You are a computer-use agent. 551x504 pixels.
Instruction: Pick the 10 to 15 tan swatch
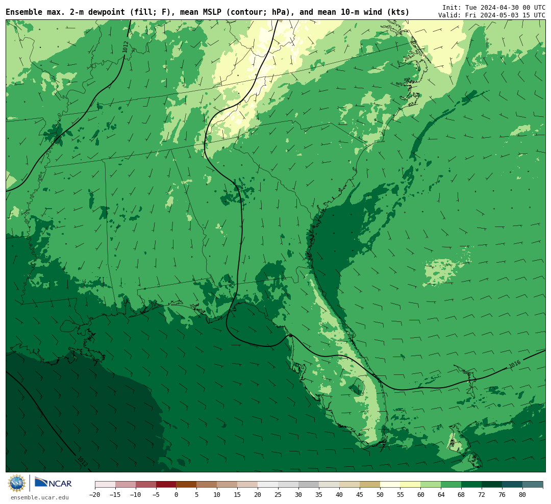click(x=228, y=485)
